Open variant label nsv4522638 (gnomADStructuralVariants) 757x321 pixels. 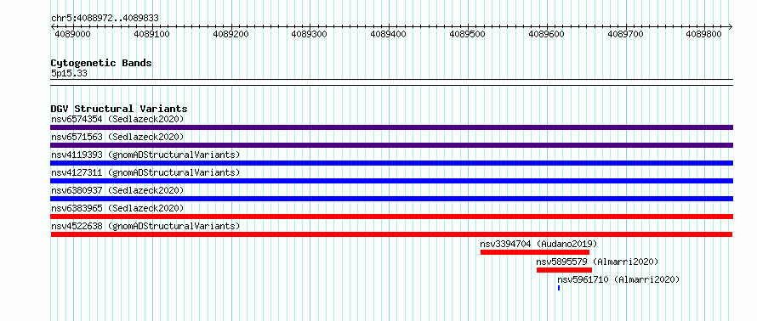pos(145,226)
